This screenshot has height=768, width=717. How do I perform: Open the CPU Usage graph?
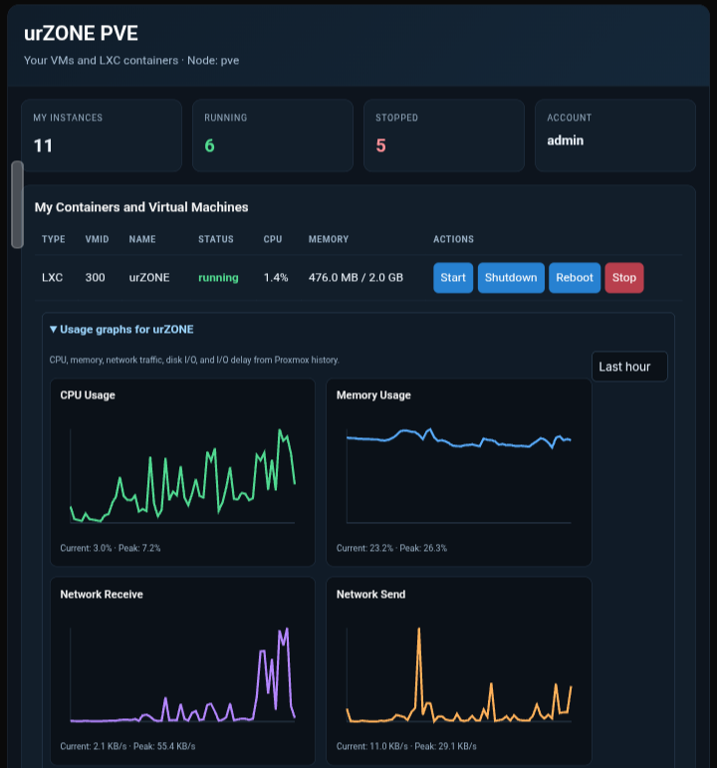click(182, 472)
